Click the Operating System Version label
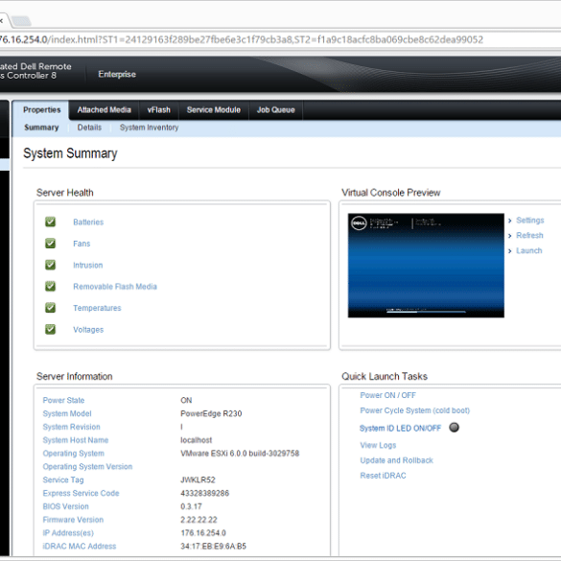This screenshot has width=561, height=561. pyautogui.click(x=87, y=467)
